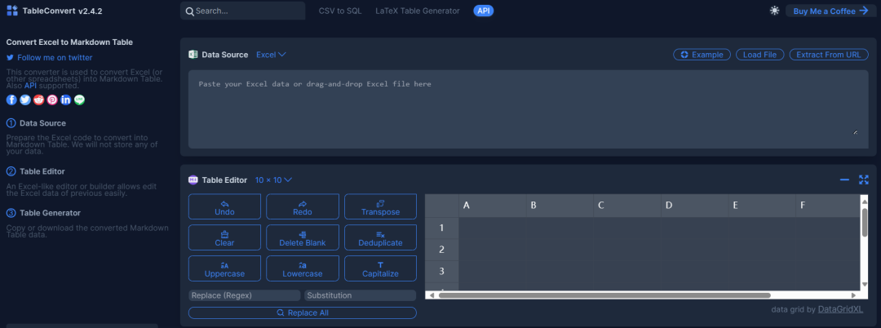
Task: Click the Load File button
Action: pos(759,55)
